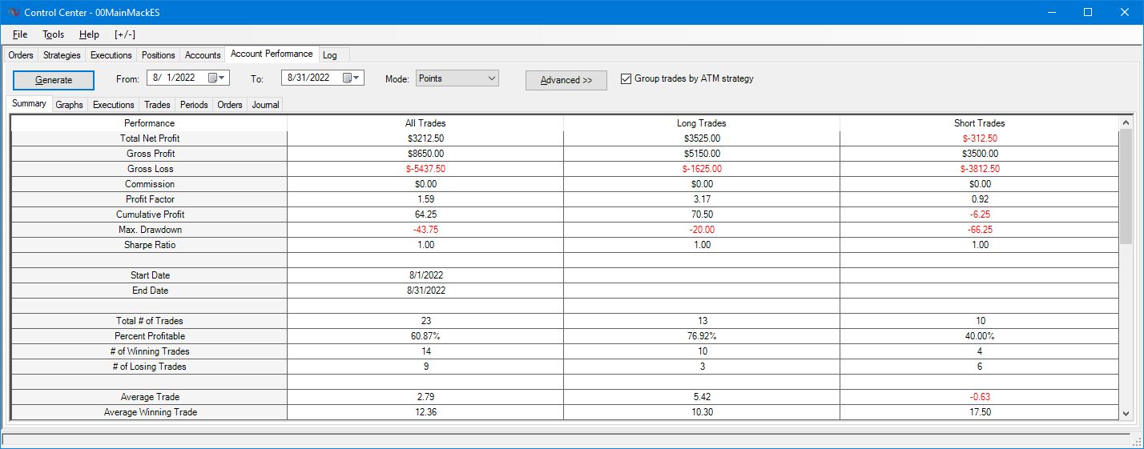Select the Summary sub-tab
This screenshot has height=449, width=1144.
tap(29, 103)
